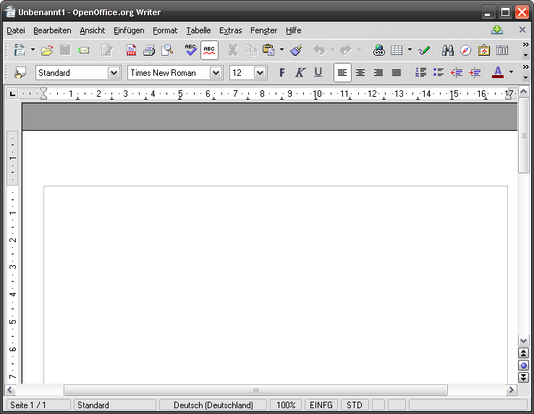Toggle bold formatting F button

(281, 72)
